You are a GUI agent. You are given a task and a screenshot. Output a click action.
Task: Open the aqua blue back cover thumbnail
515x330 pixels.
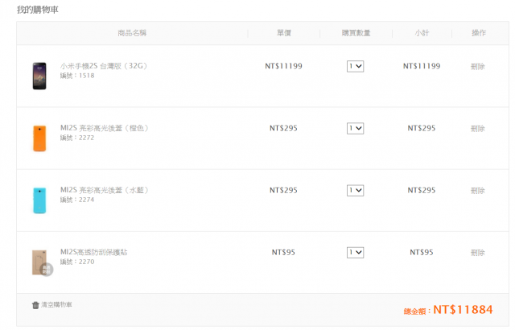[x=39, y=200]
